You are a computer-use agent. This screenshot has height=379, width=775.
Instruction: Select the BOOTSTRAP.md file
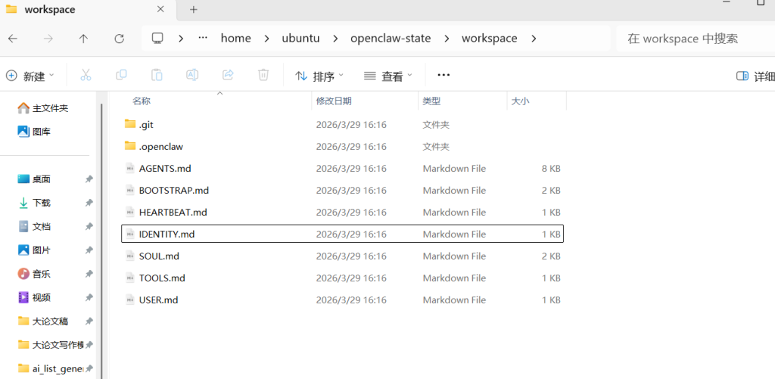[342, 190]
